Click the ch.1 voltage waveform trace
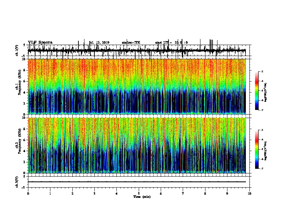 (x=137, y=51)
